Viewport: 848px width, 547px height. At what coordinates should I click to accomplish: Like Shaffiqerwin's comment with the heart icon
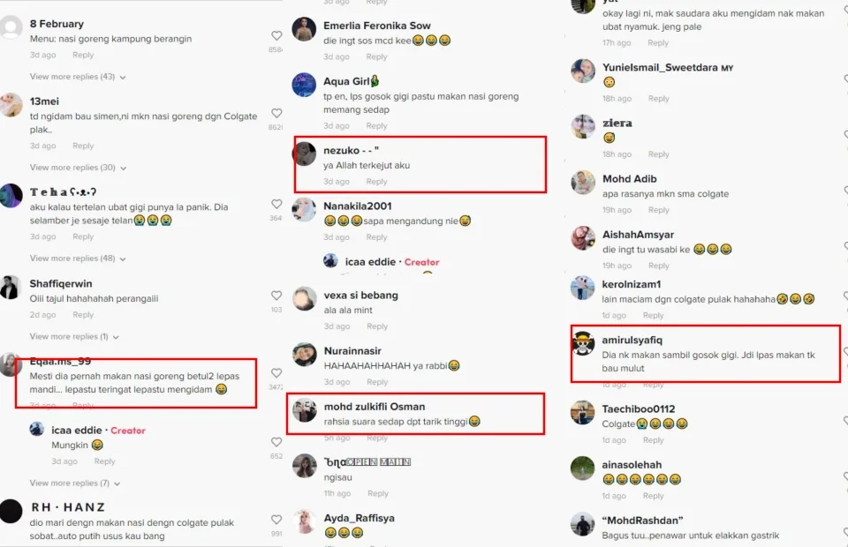(276, 296)
